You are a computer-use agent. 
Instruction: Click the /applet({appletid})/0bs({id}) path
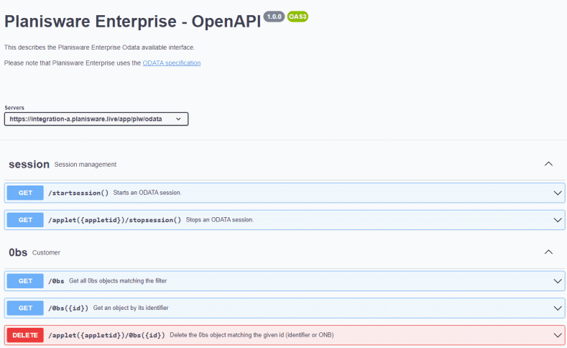pyautogui.click(x=106, y=335)
